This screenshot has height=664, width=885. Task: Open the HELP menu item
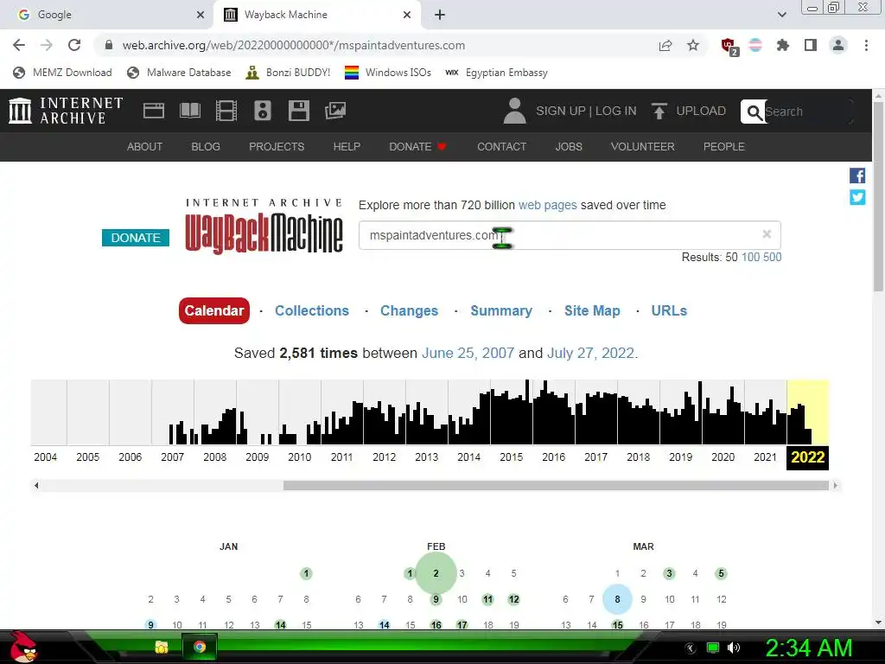[x=347, y=147]
